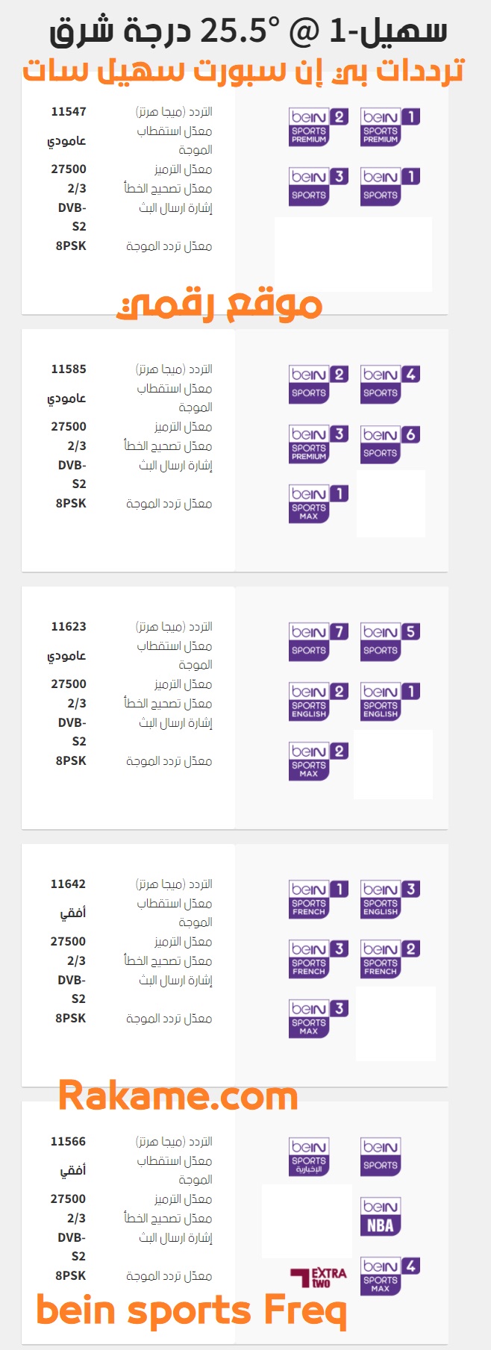Select the Extra Two channel logo
This screenshot has width=491, height=1350.
tap(319, 1278)
